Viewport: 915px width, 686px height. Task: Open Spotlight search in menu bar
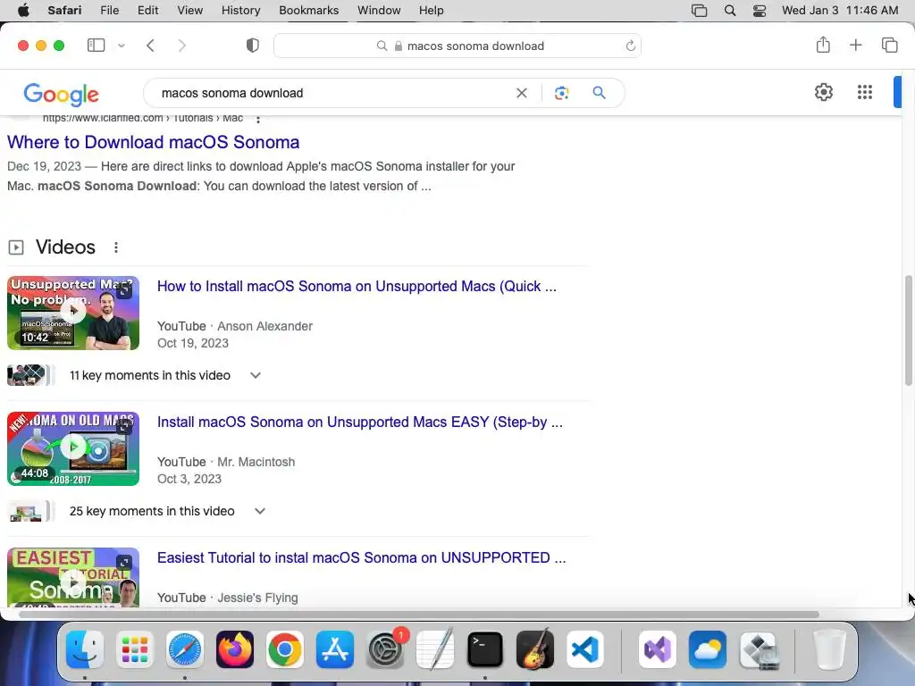729,11
